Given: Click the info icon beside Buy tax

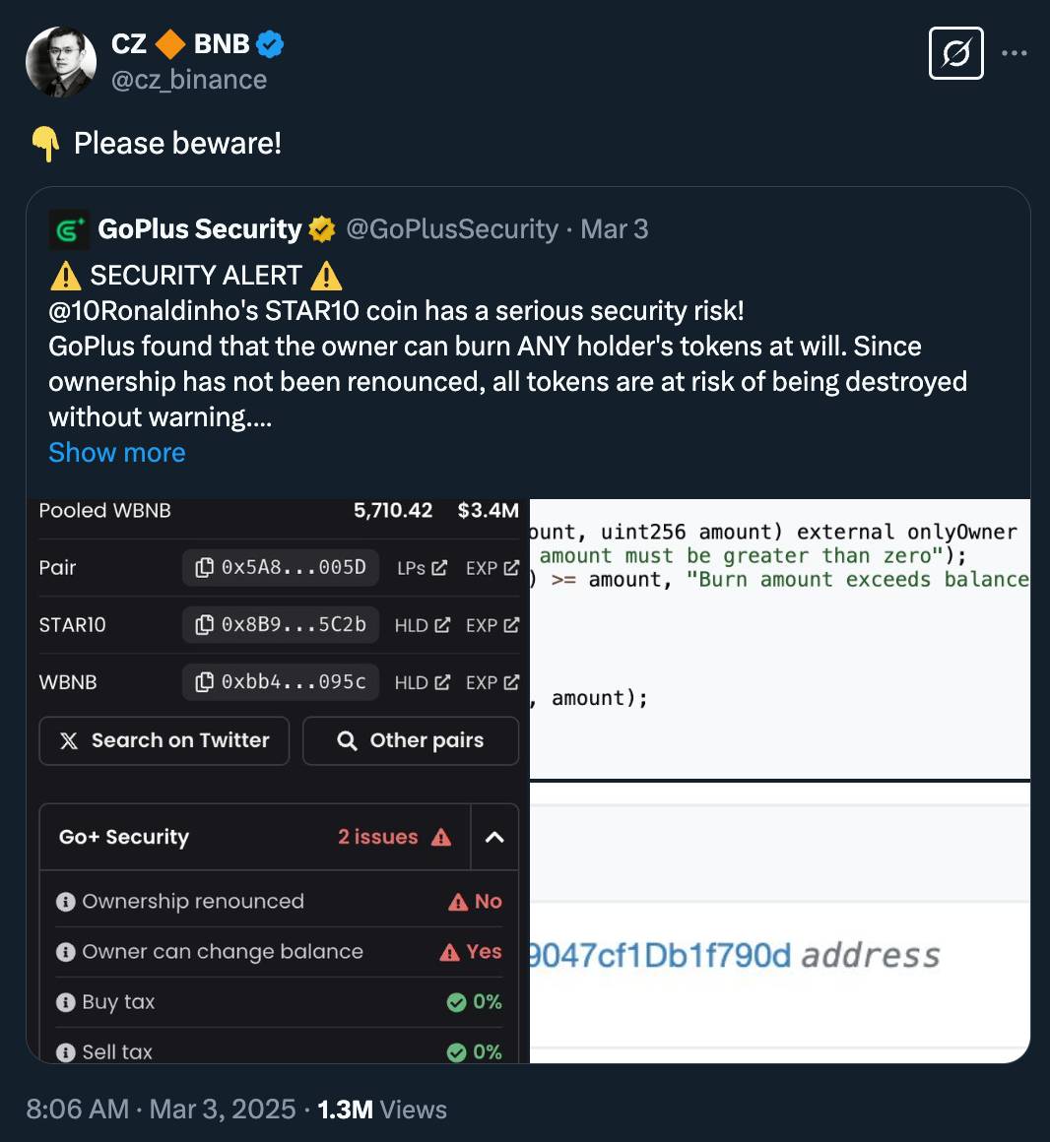Looking at the screenshot, I should click(x=66, y=1003).
